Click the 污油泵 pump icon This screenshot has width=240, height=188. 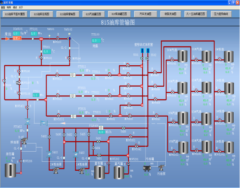point(161,168)
